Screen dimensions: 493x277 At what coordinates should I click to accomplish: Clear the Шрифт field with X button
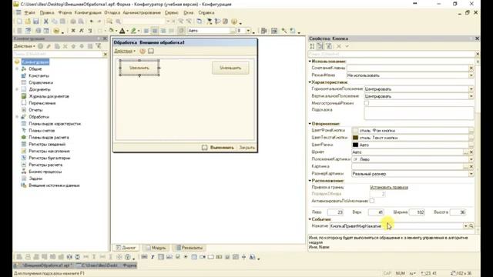[471, 152]
